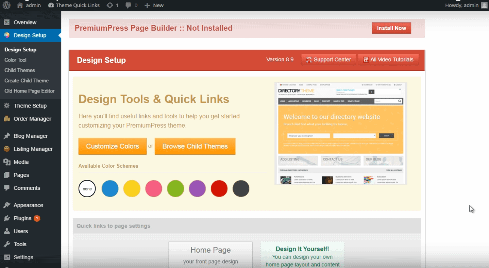Open the Listing Manager menu label

coord(33,149)
